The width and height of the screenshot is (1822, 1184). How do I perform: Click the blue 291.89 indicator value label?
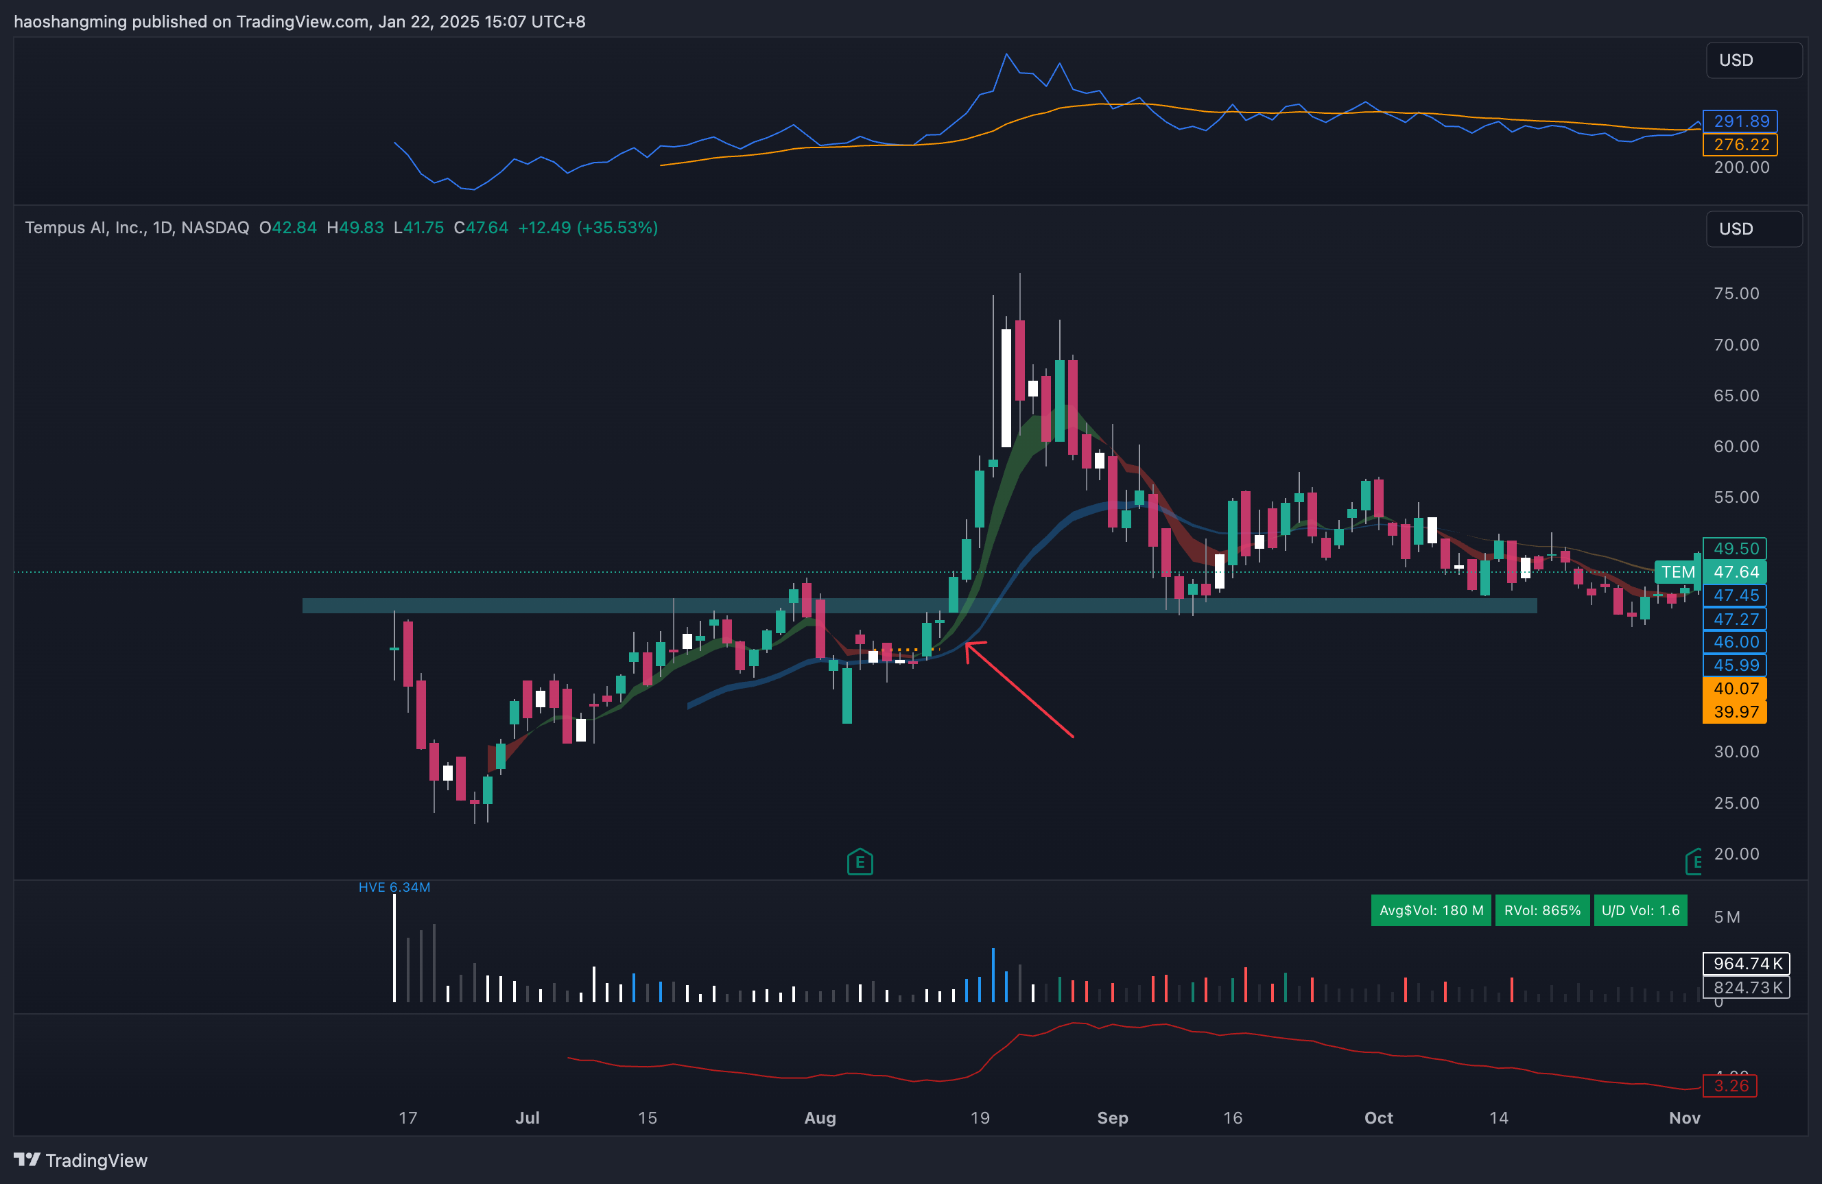pos(1740,121)
